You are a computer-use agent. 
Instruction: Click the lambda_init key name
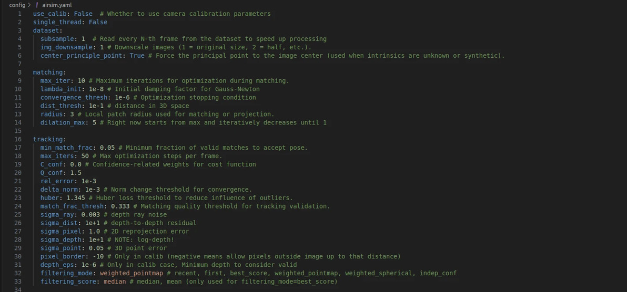[x=60, y=89]
